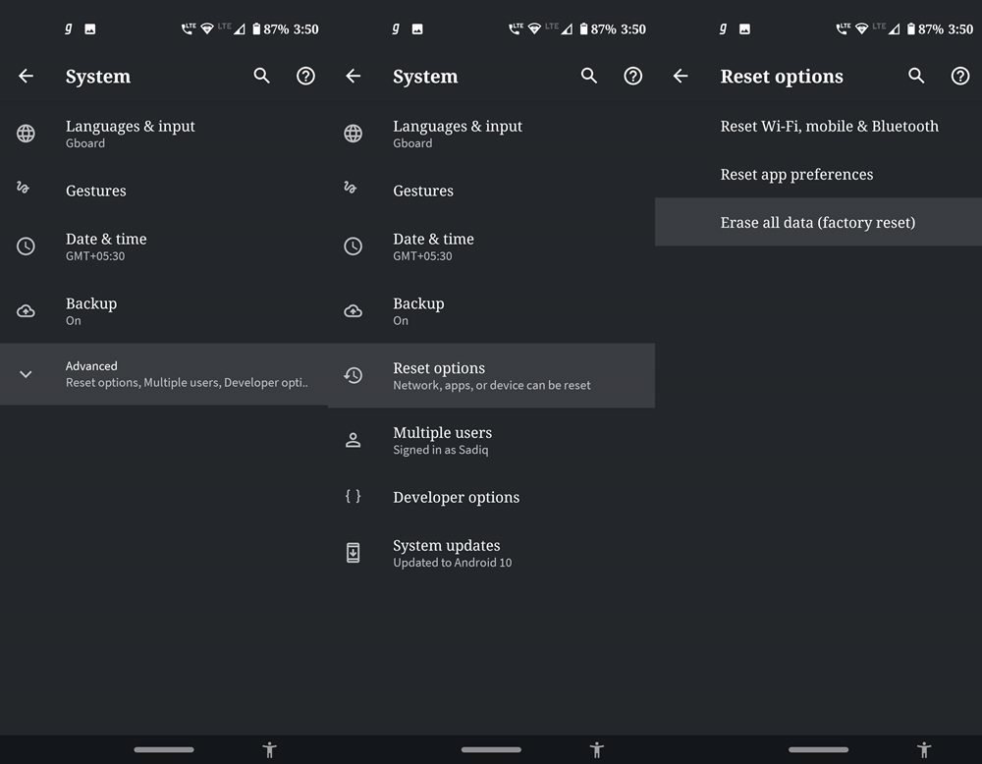The width and height of the screenshot is (982, 764).
Task: Go back from the middle System screen
Action: (x=354, y=76)
